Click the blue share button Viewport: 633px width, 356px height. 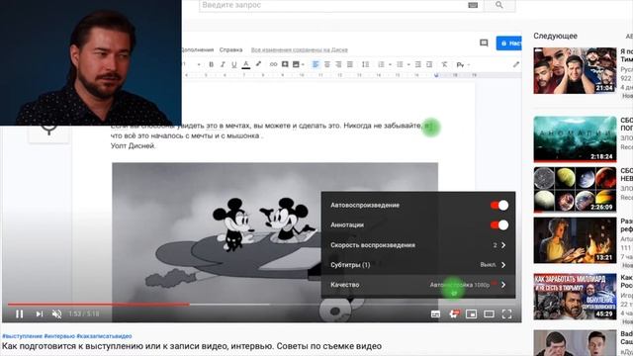508,43
